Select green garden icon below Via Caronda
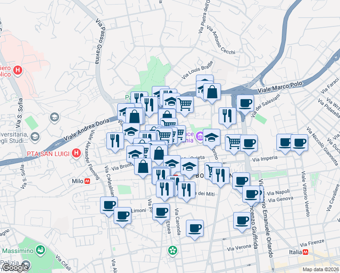The width and height of the screenshot is (340, 273). click(x=173, y=250)
